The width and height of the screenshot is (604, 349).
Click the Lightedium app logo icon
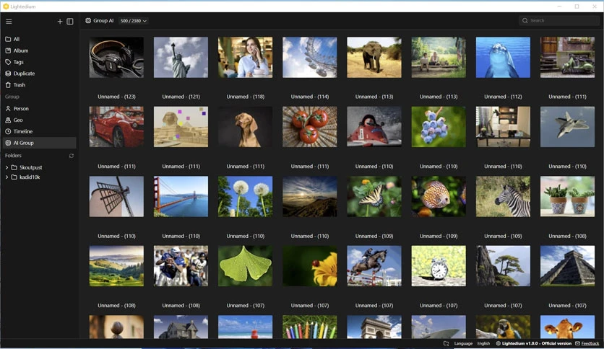point(6,6)
